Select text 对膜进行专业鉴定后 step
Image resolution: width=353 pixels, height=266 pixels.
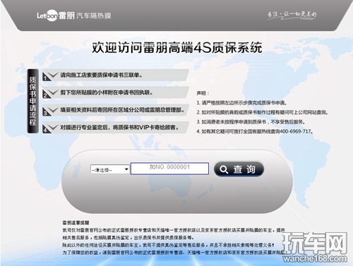coord(119,128)
